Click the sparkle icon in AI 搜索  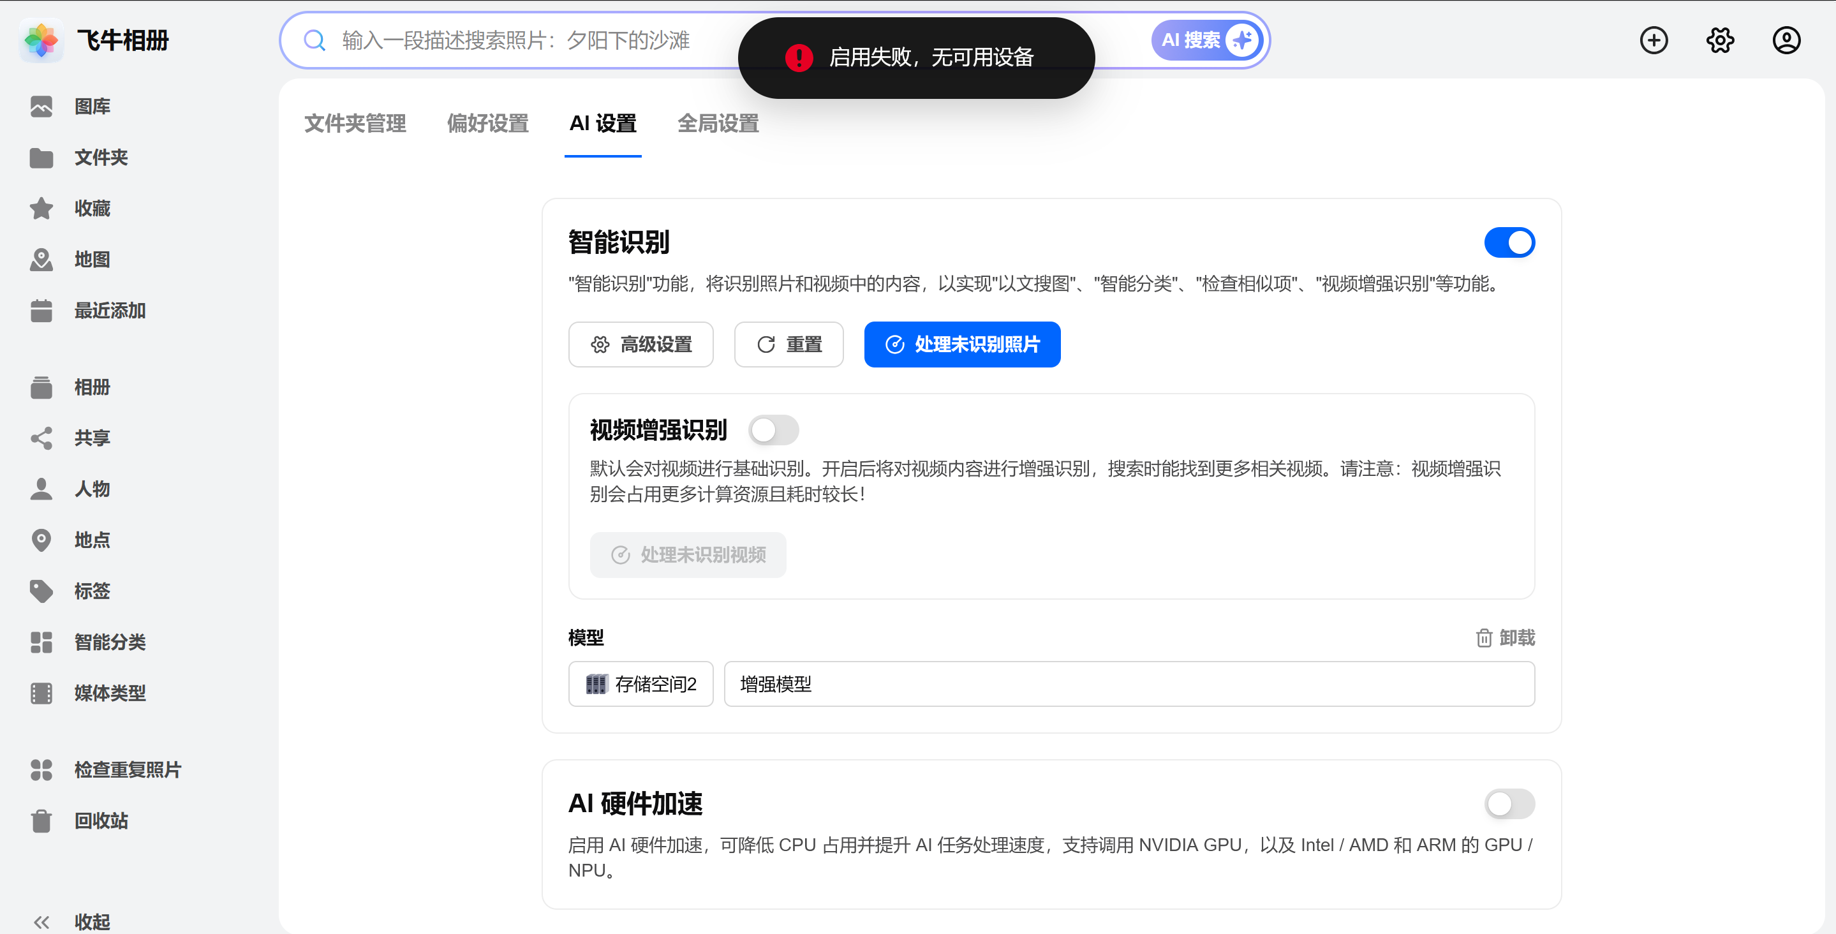(x=1243, y=41)
